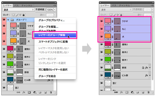
Task: Click pink color thumbnail of left ウサギ
Action: point(13,26)
